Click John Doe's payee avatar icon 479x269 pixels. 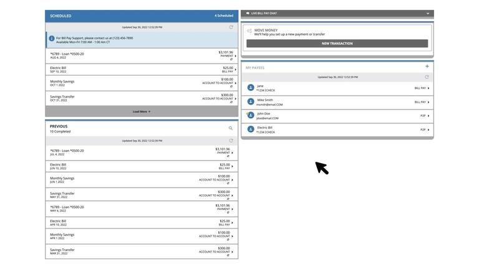point(251,115)
